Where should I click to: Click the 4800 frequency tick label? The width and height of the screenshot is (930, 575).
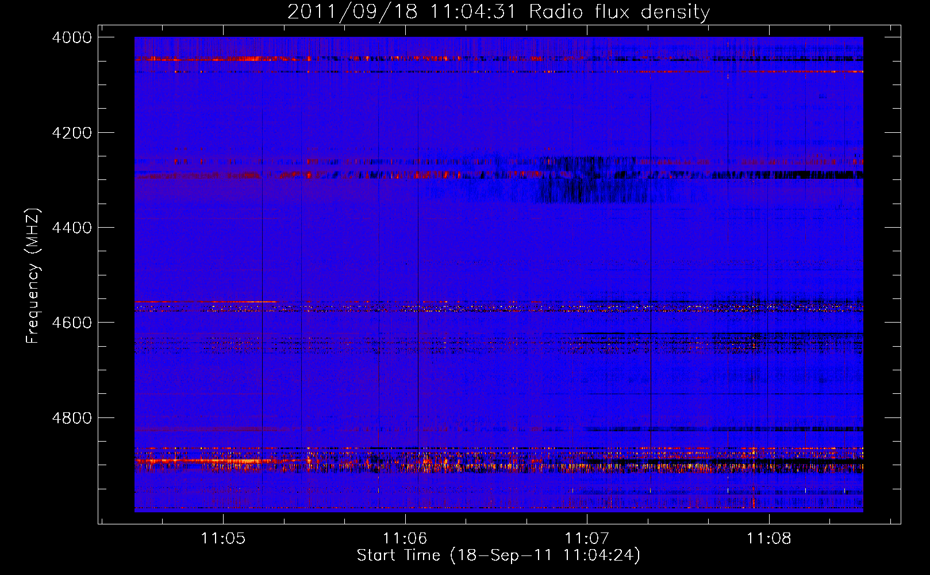(x=72, y=418)
